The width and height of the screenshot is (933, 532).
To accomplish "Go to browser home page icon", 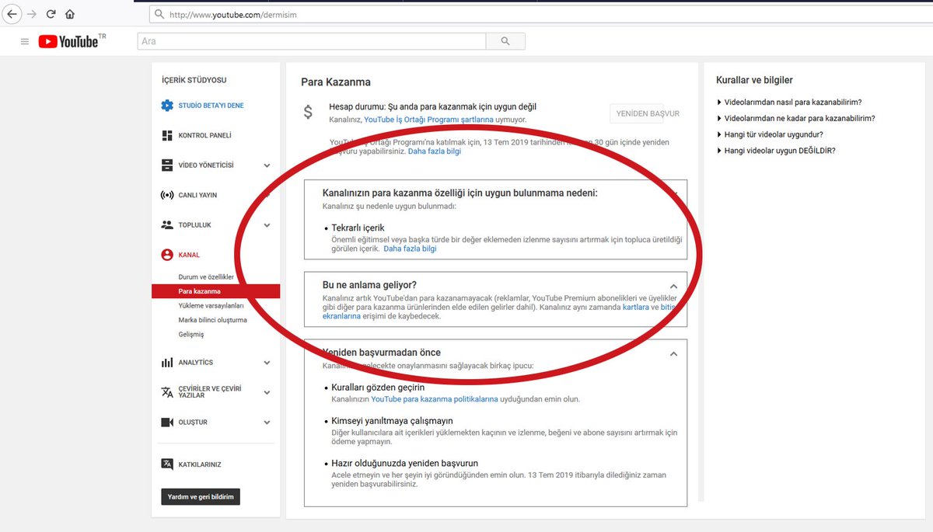I will pos(70,14).
